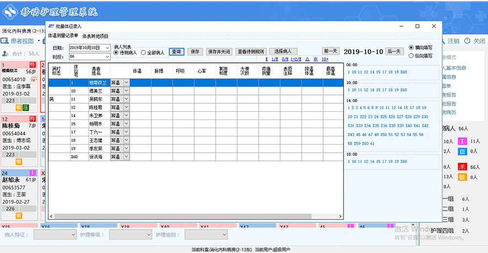Click the 保存并关闭 button
This screenshot has width=488, height=253.
click(219, 52)
